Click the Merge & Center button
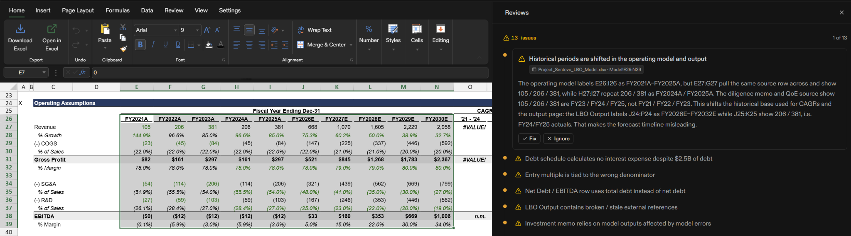The height and width of the screenshot is (236, 851). tap(322, 45)
